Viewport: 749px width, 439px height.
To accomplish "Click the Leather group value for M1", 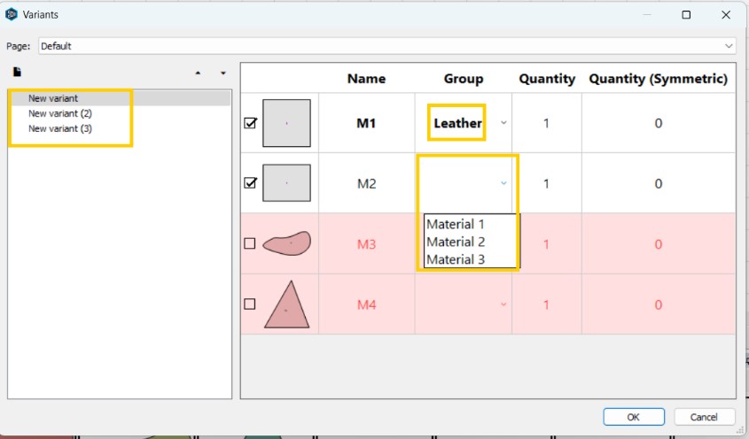I will click(x=457, y=123).
